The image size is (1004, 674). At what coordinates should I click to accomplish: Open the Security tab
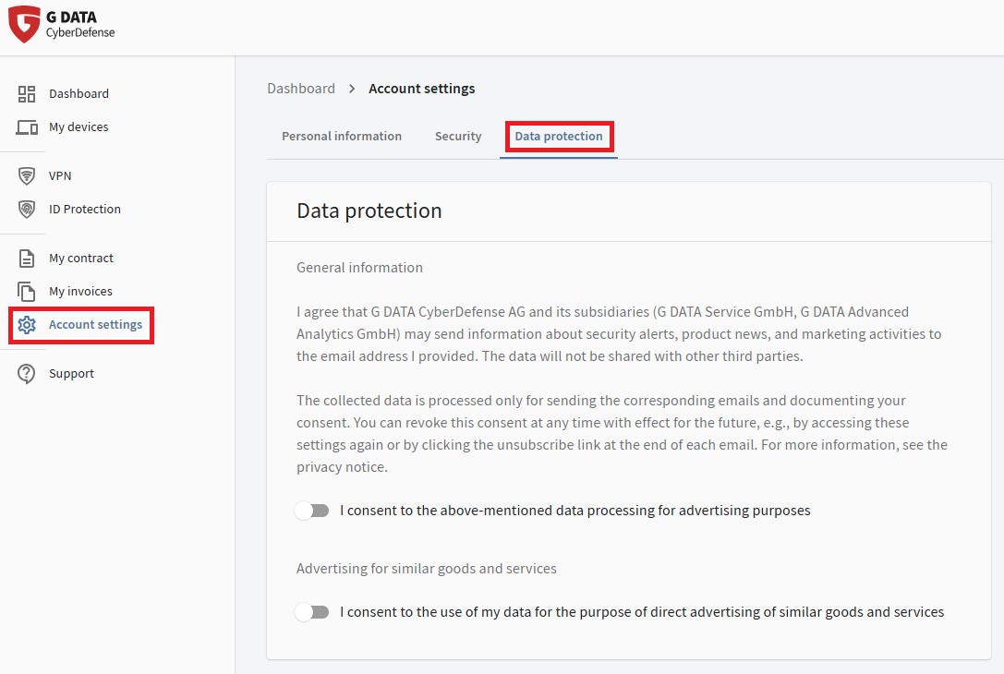458,137
